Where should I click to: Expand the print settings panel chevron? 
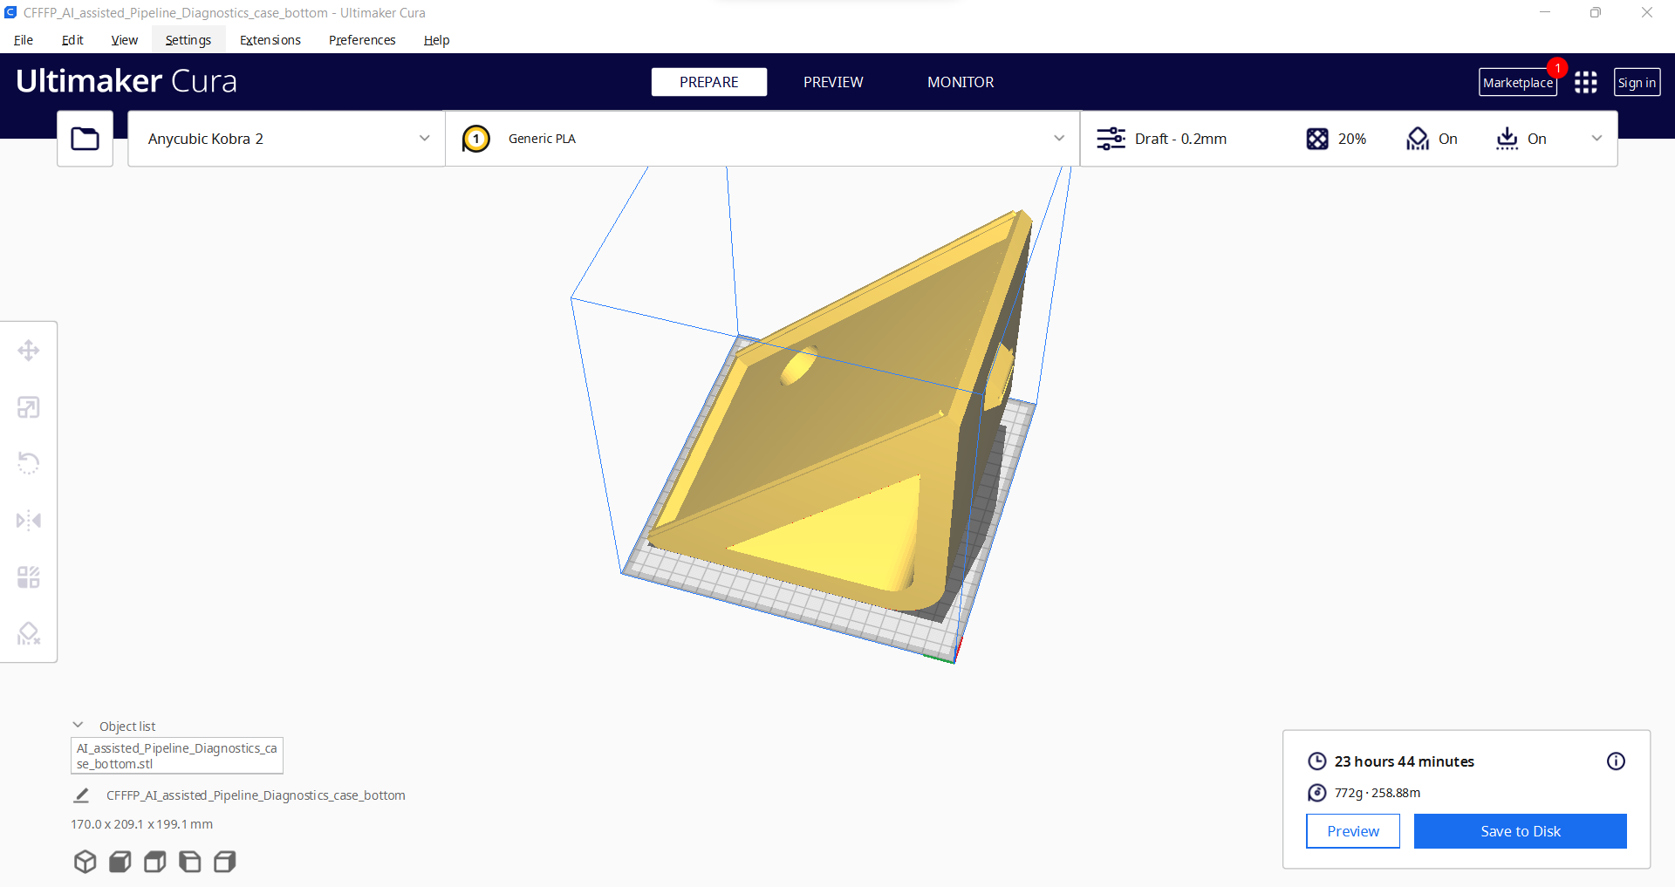[x=1596, y=139]
